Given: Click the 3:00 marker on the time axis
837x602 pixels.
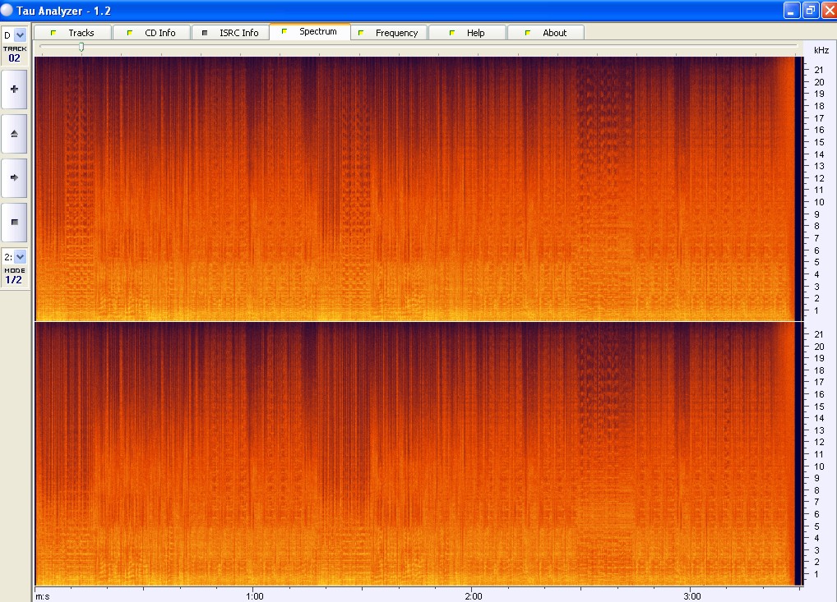Looking at the screenshot, I should (x=691, y=595).
